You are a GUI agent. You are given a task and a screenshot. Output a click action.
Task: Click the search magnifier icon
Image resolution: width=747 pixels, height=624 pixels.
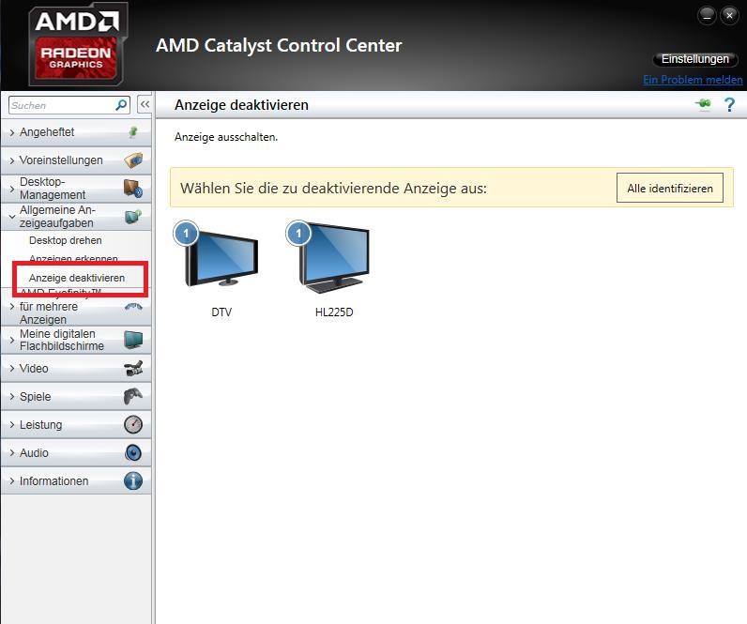[x=121, y=105]
